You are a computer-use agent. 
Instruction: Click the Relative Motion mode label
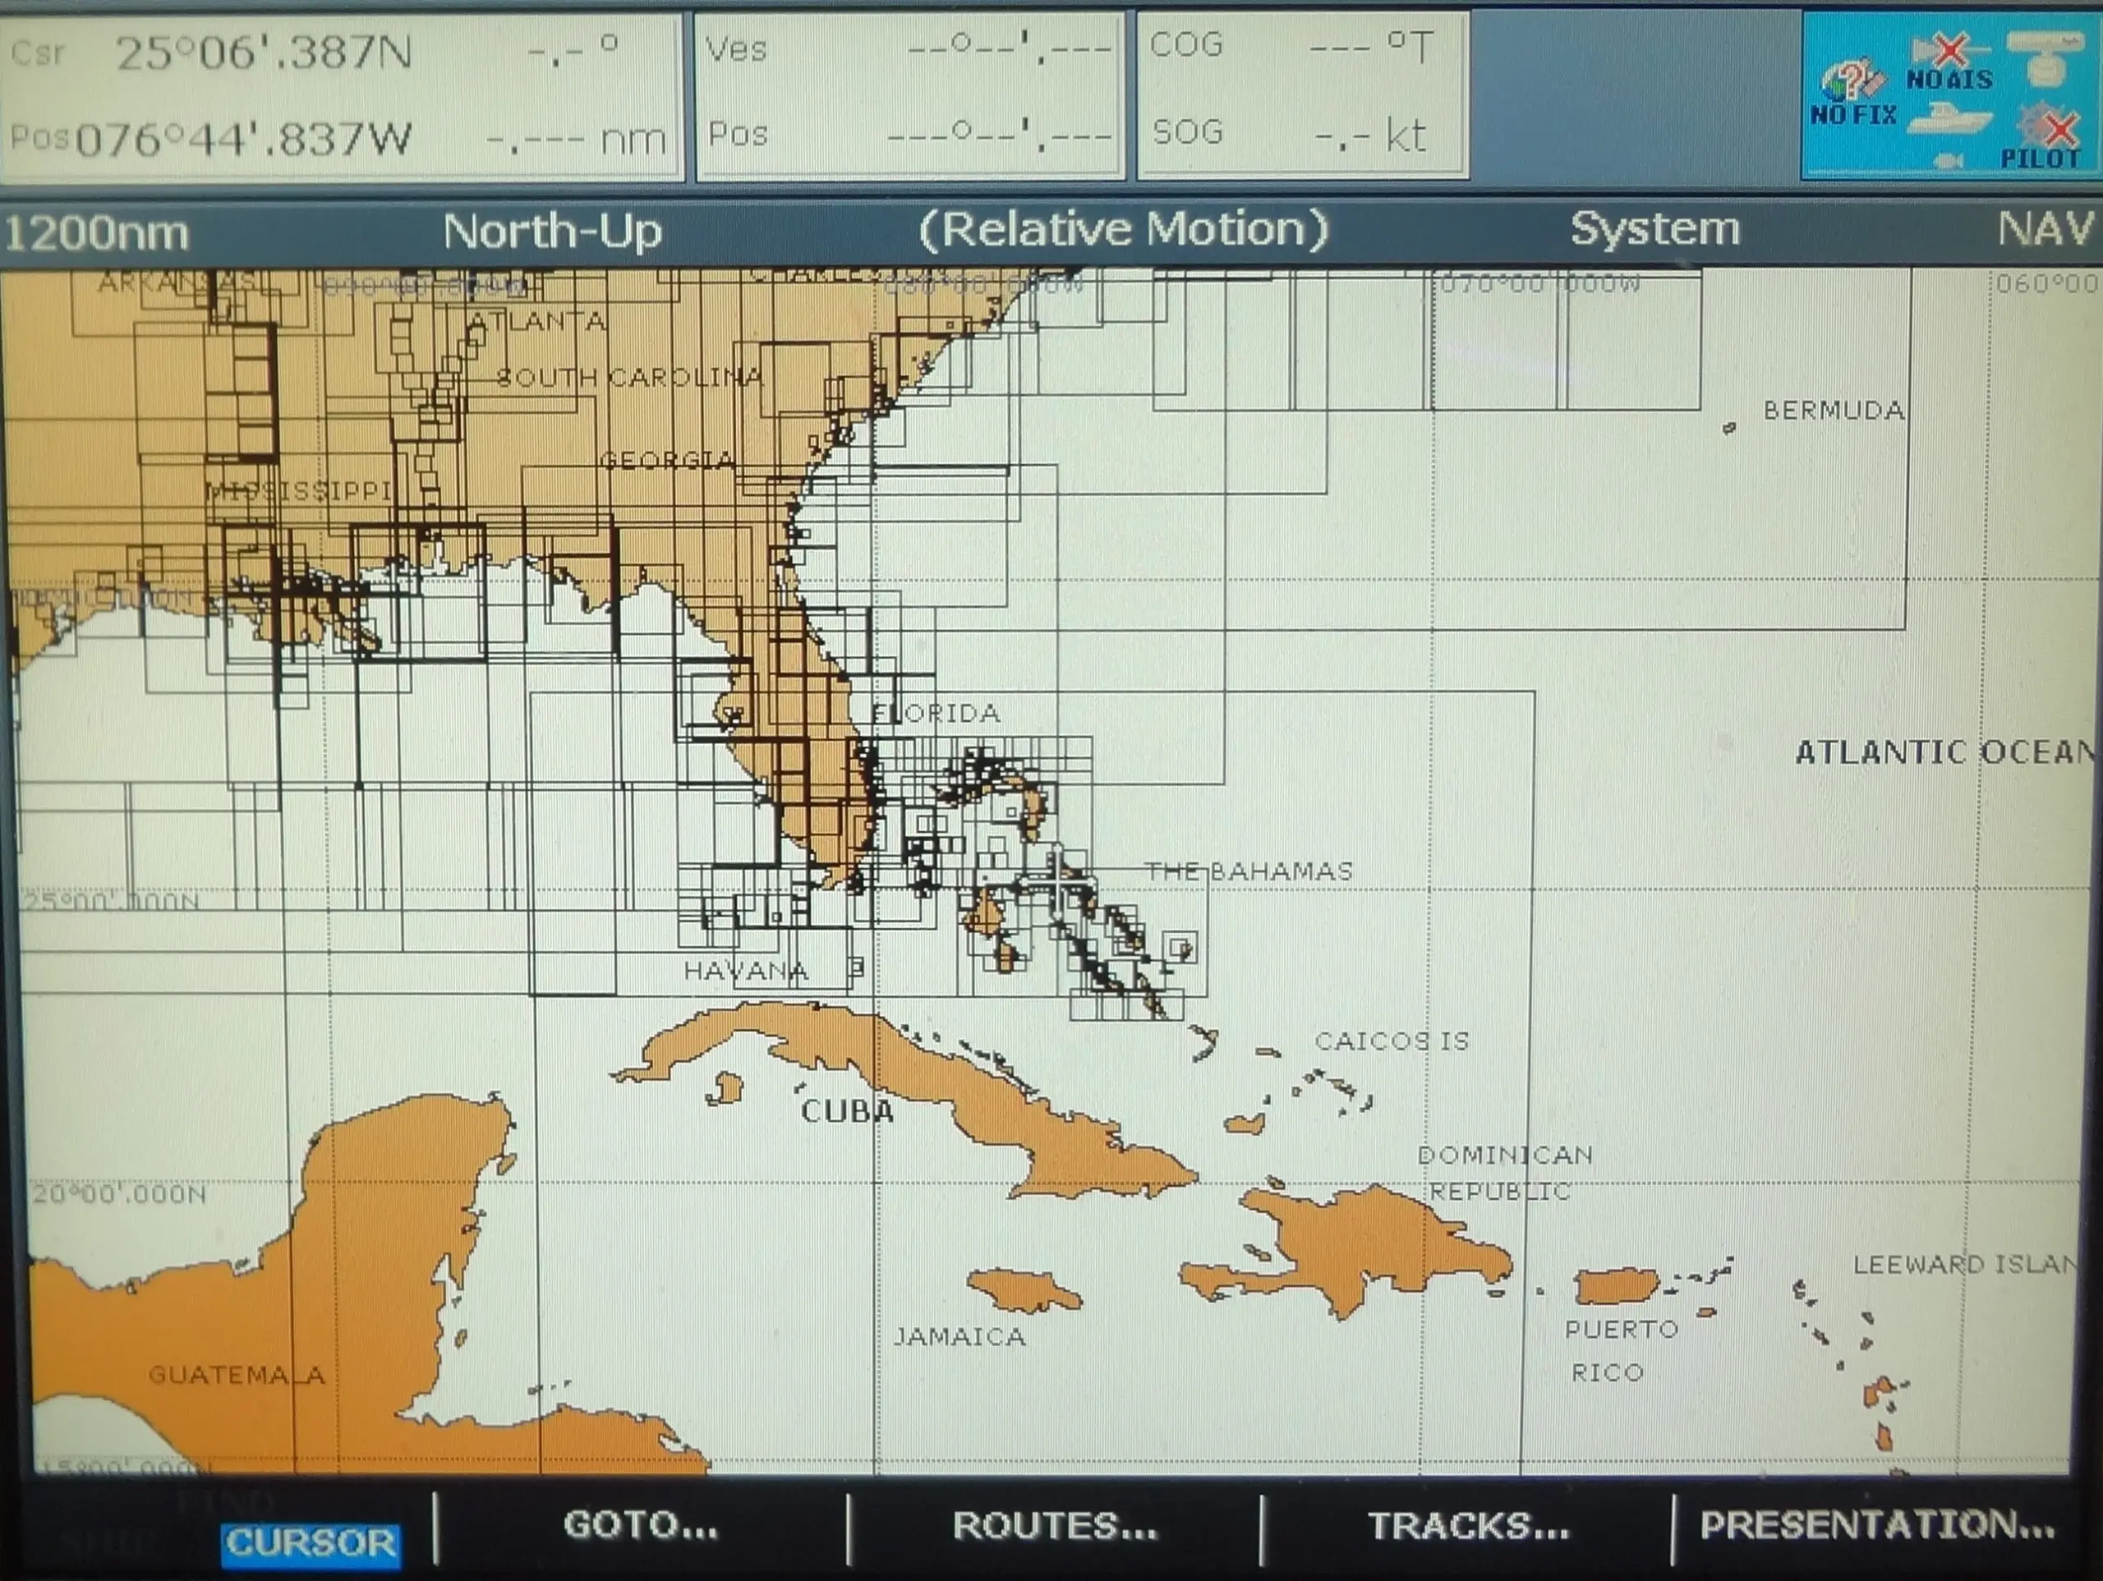pos(1123,229)
